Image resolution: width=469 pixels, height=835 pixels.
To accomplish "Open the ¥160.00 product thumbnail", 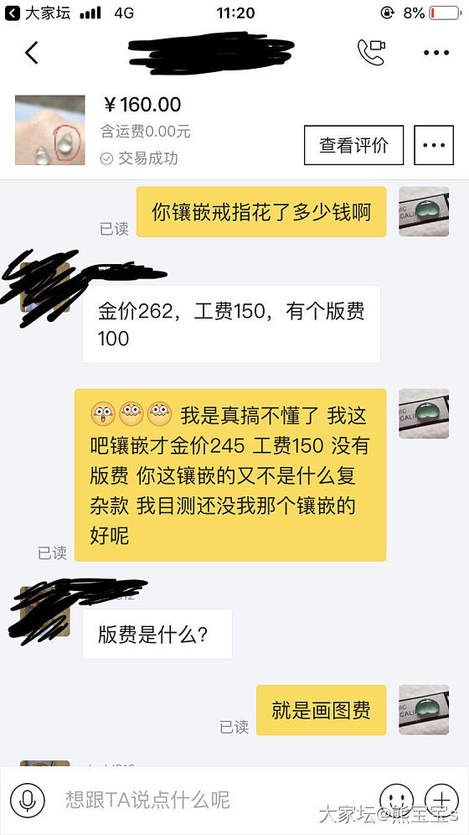I will coord(50,130).
